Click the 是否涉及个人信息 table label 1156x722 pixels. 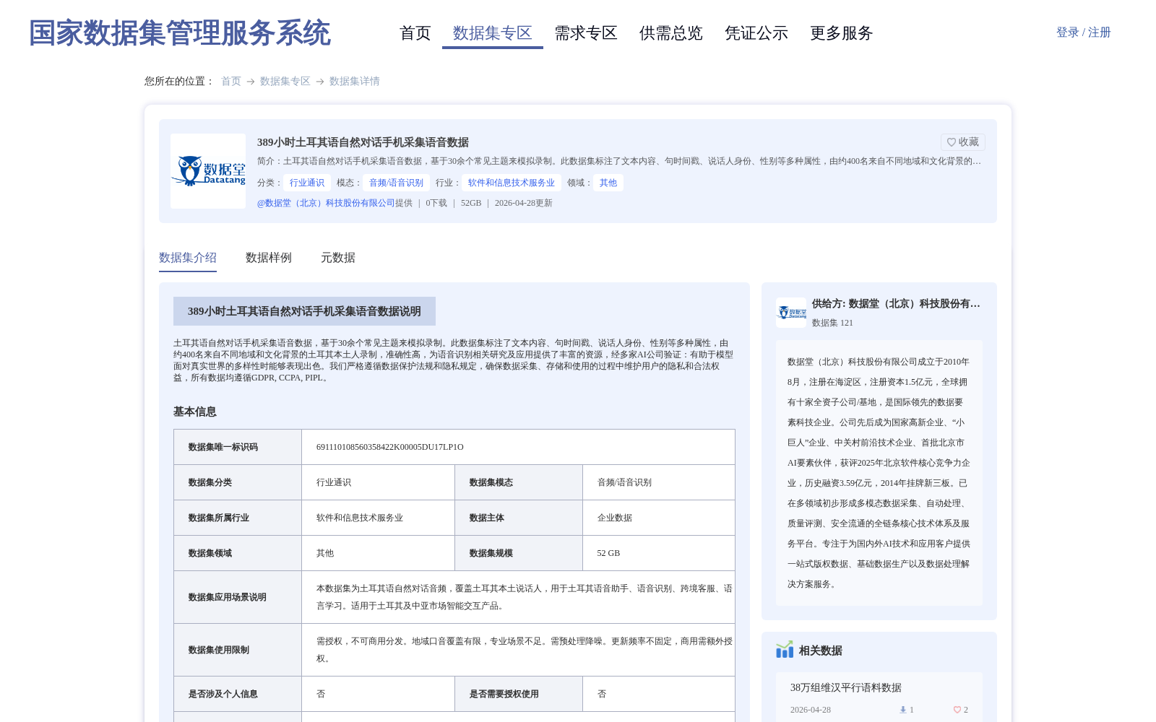223,694
